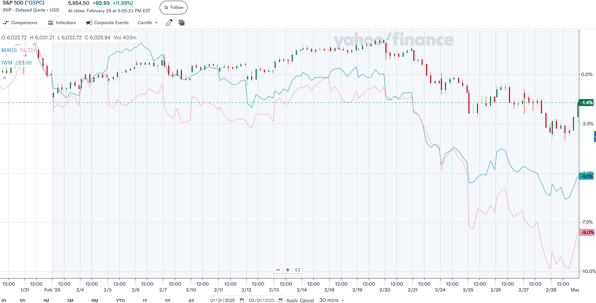596x303 pixels.
Task: Click the 1/31 date axis label
Action: (25, 290)
